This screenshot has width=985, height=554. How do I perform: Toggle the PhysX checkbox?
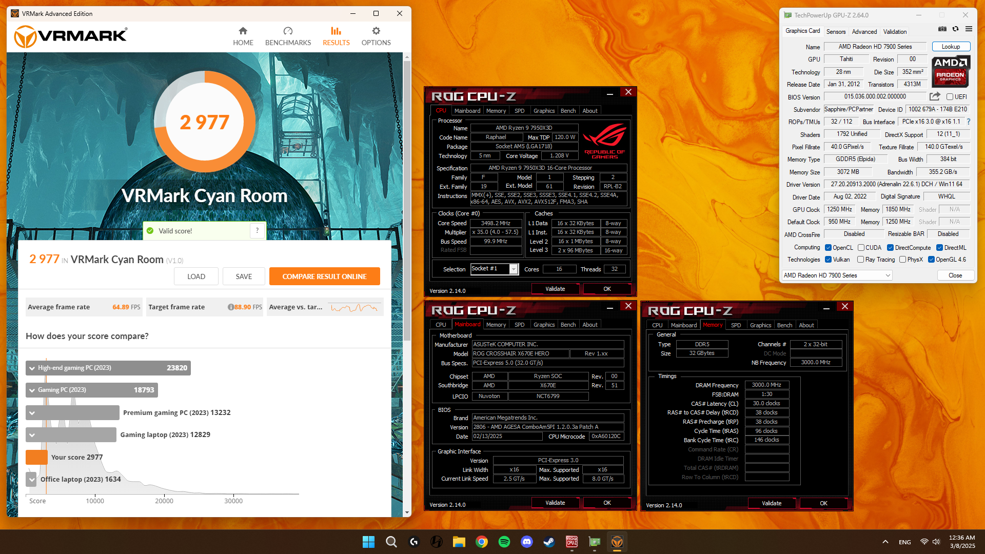click(902, 260)
